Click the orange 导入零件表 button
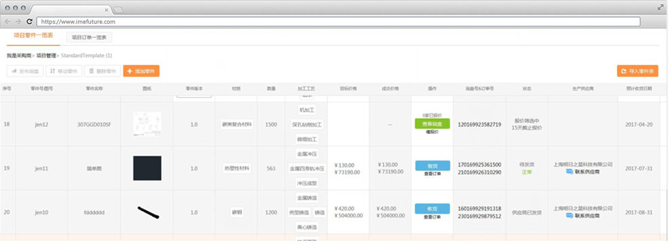Image resolution: width=668 pixels, height=251 pixels. (637, 71)
